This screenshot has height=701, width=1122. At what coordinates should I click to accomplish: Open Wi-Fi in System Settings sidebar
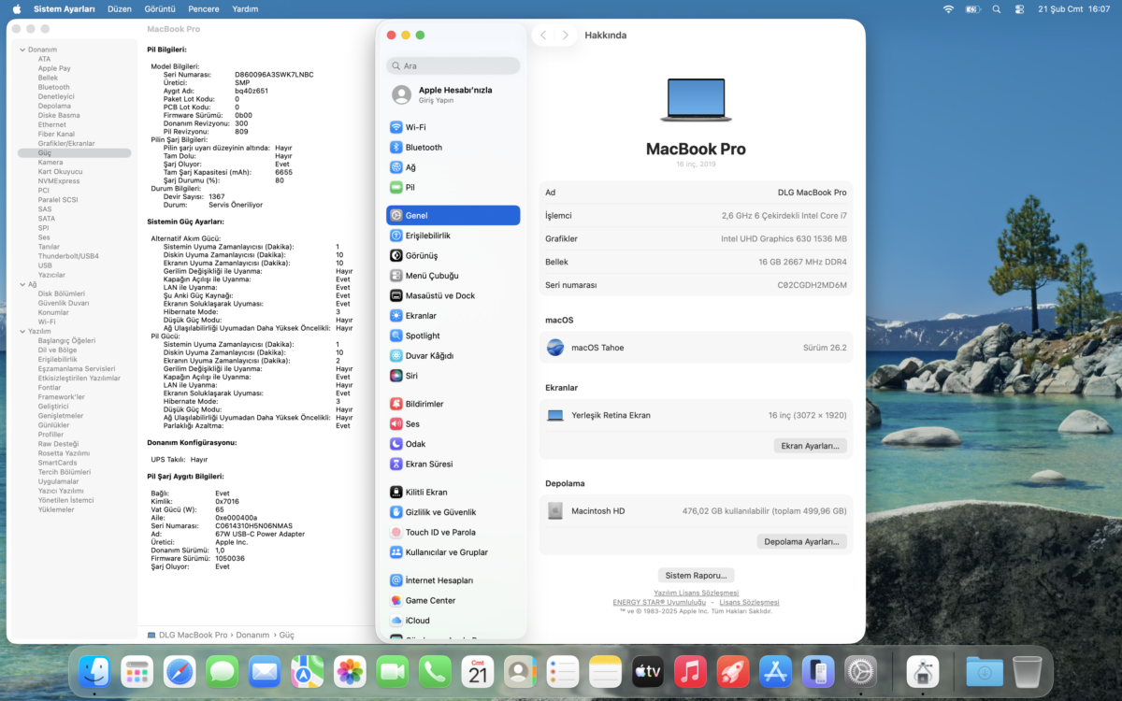pos(453,127)
